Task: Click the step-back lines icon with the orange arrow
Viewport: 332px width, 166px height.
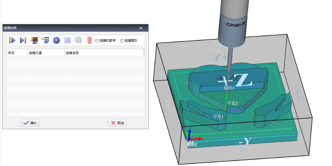Action: (45, 40)
